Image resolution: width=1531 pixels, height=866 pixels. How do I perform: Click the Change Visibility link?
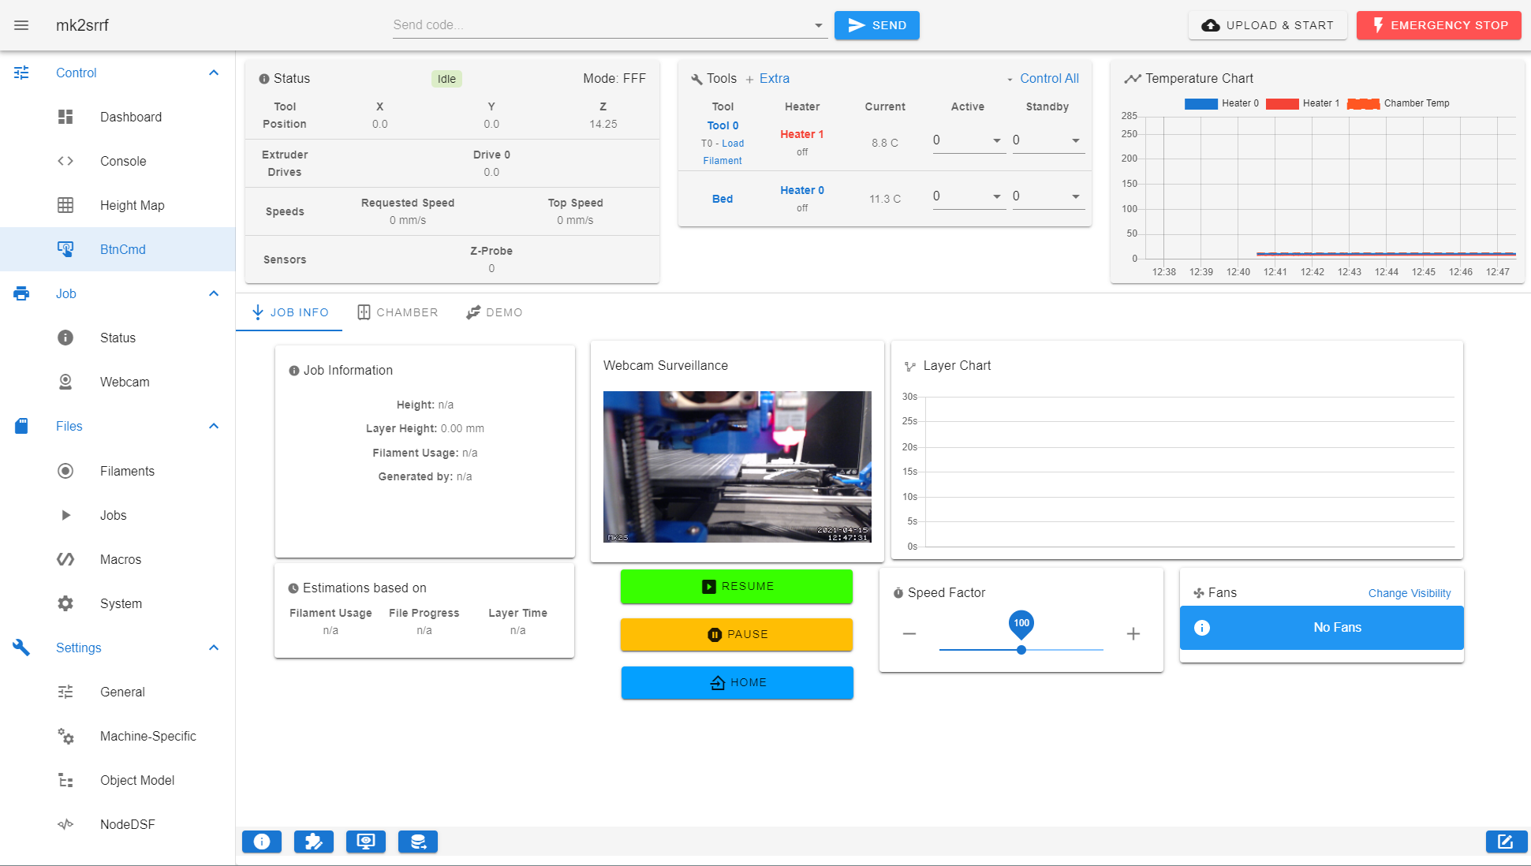click(1409, 593)
